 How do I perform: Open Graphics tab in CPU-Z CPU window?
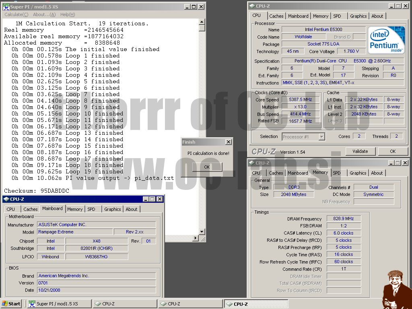[358, 16]
